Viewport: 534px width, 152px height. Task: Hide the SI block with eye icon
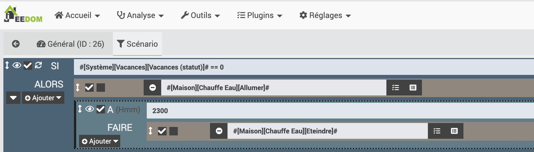(x=17, y=66)
